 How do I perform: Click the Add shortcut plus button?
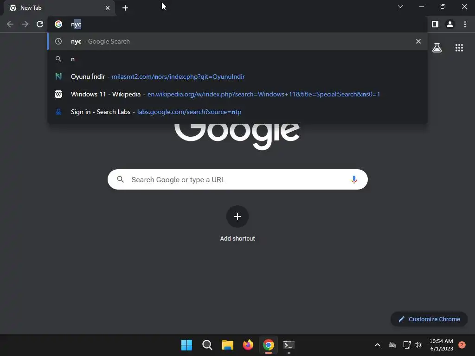click(237, 216)
